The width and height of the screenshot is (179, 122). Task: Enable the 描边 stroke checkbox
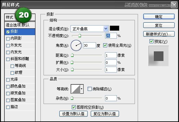(8, 107)
